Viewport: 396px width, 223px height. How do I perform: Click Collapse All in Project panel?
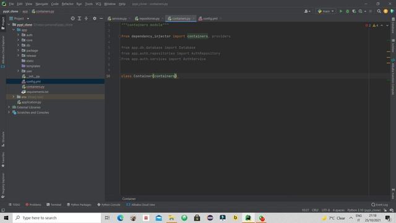tap(86, 19)
